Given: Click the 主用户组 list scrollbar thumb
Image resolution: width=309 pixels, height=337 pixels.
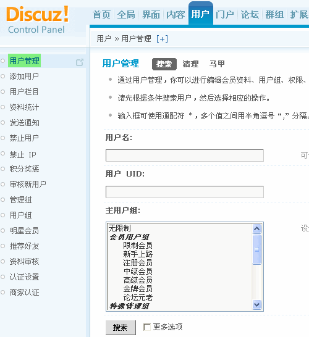Looking at the screenshot, I should [256, 249].
